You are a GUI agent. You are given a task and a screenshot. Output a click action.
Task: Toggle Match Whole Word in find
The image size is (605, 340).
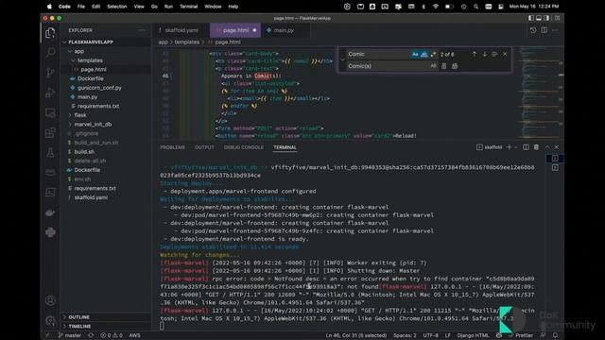tap(424, 55)
